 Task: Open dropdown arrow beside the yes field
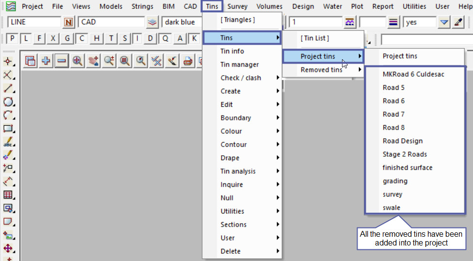444,22
